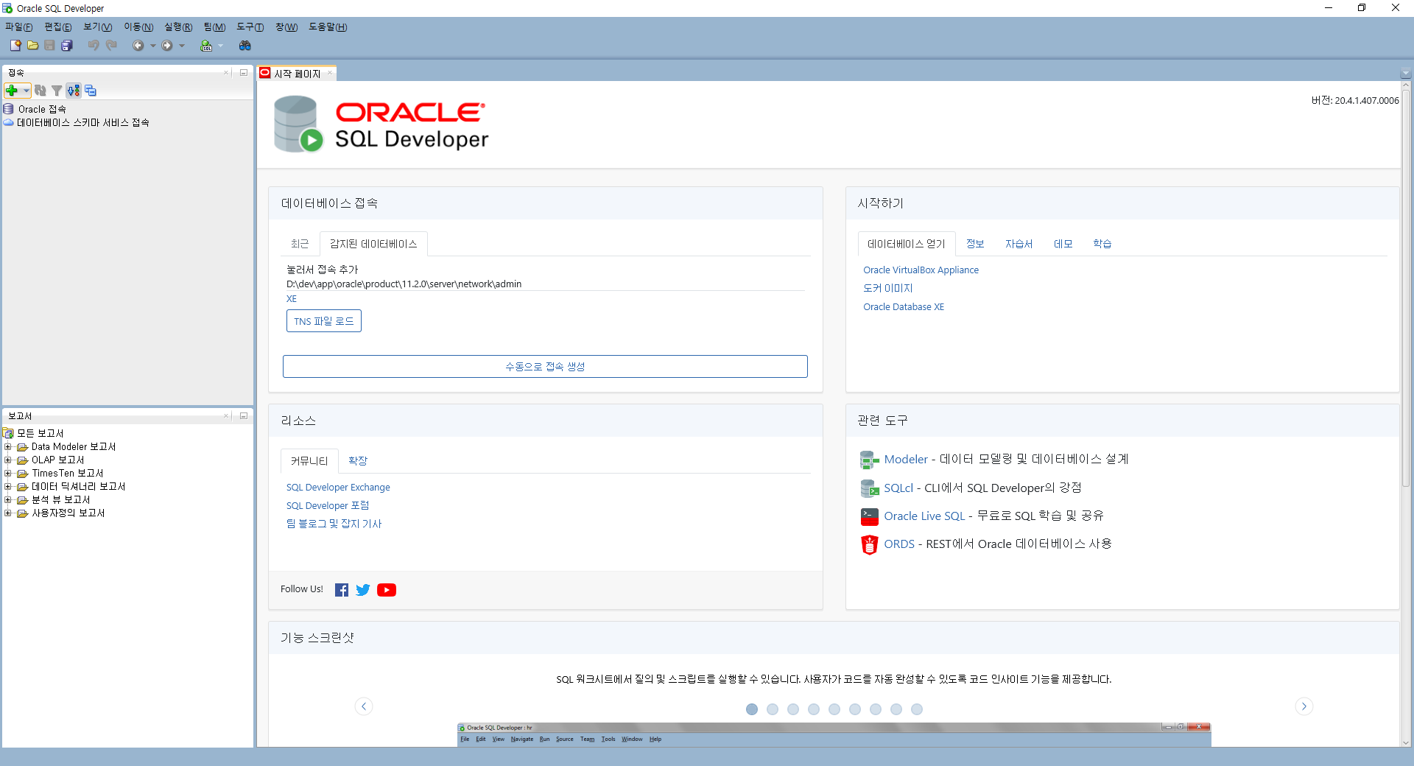This screenshot has width=1414, height=766.
Task: Select the fifth carousel dot indicator
Action: 834,709
